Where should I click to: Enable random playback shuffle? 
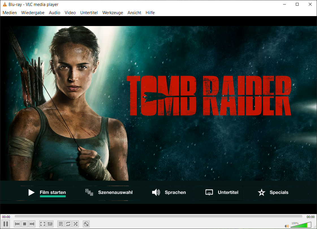tap(76, 224)
